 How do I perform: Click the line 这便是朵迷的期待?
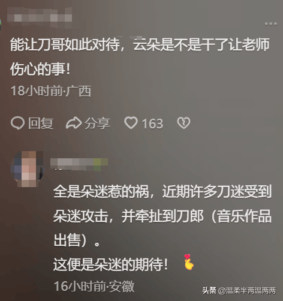tap(110, 264)
